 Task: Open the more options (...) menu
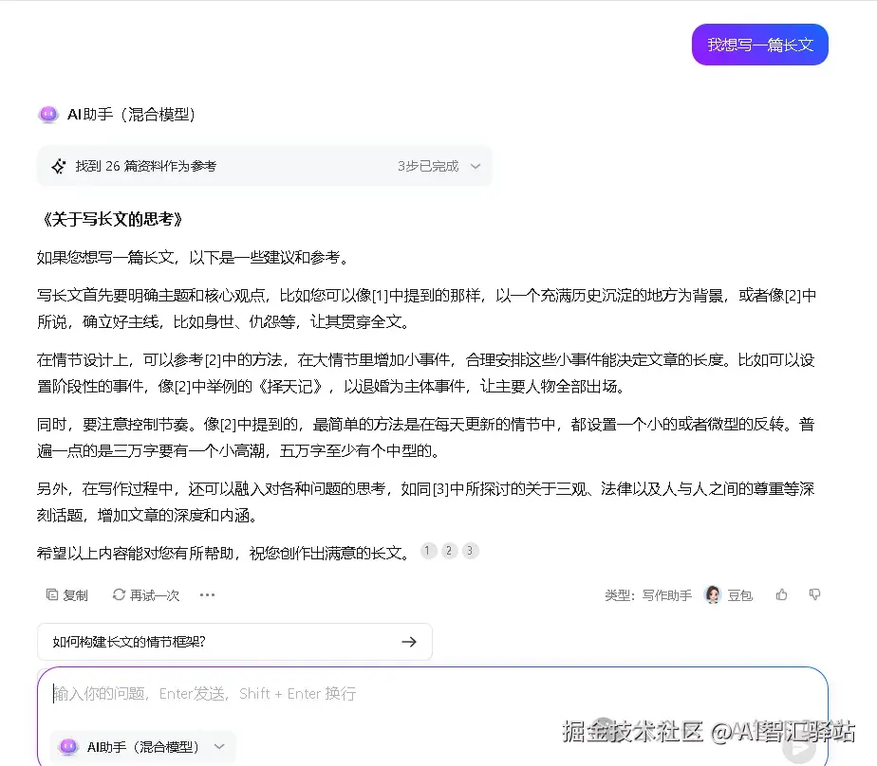(208, 594)
